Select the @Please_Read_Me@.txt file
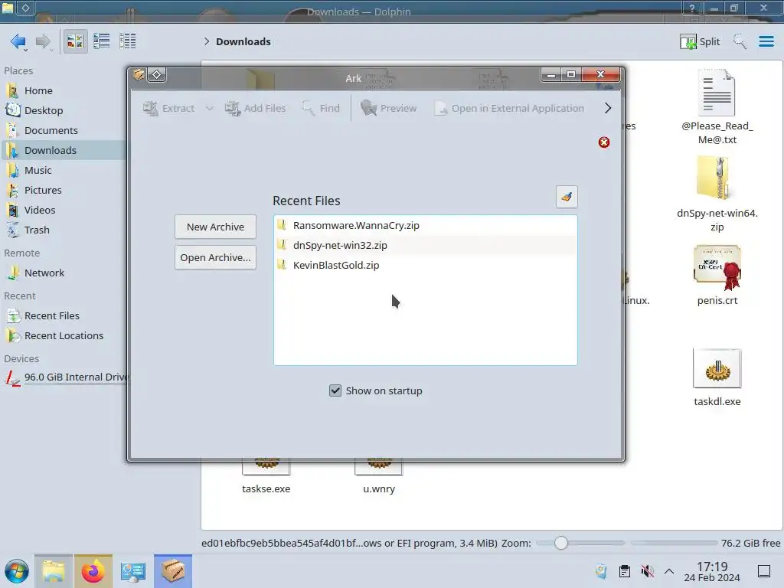 click(x=717, y=107)
